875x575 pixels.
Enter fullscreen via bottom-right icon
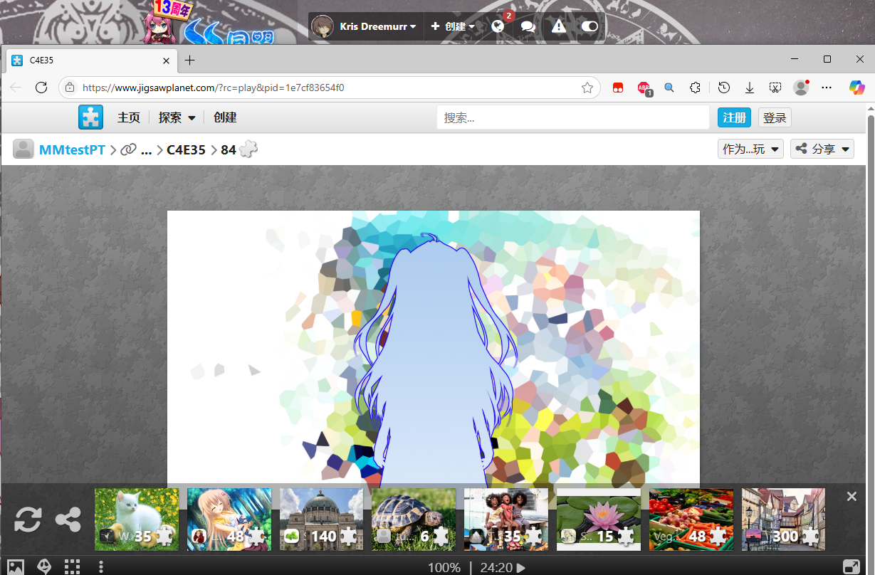(851, 566)
